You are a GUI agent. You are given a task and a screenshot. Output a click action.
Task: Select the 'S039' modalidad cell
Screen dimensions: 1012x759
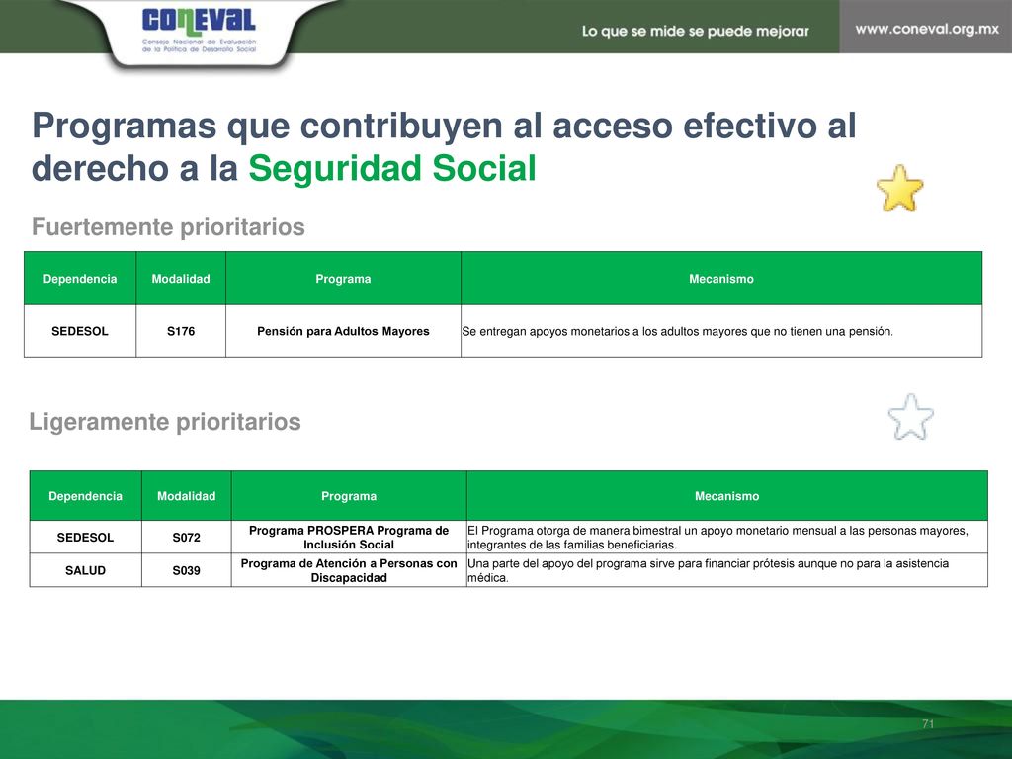click(187, 570)
